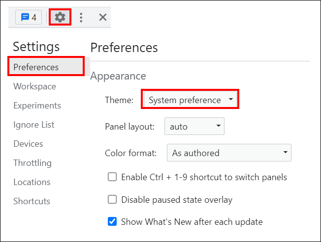Viewport: 321px width, 242px height.
Task: Go to the Experiments tab
Action: pyautogui.click(x=37, y=106)
